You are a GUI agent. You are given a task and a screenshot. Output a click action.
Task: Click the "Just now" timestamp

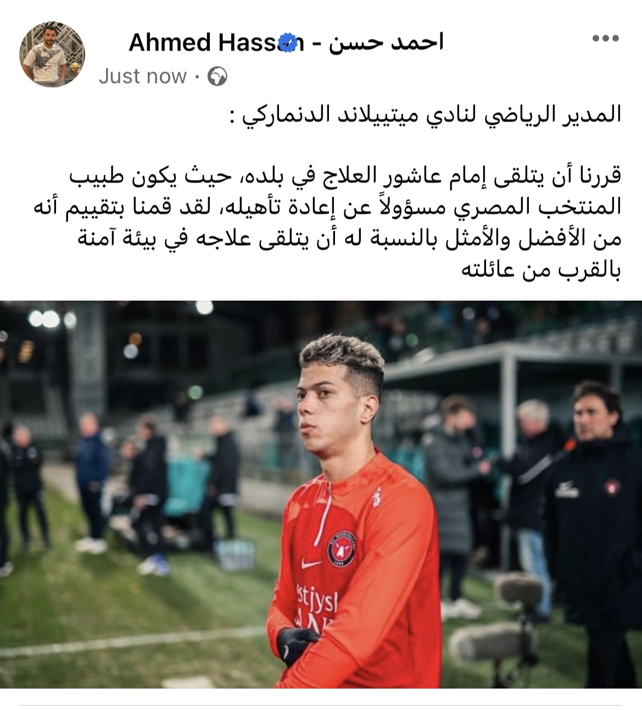(x=142, y=76)
